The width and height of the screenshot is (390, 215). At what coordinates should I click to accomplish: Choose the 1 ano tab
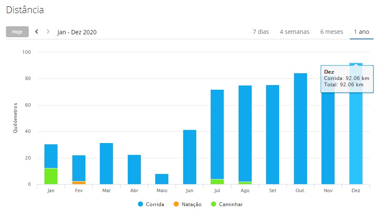tap(361, 32)
